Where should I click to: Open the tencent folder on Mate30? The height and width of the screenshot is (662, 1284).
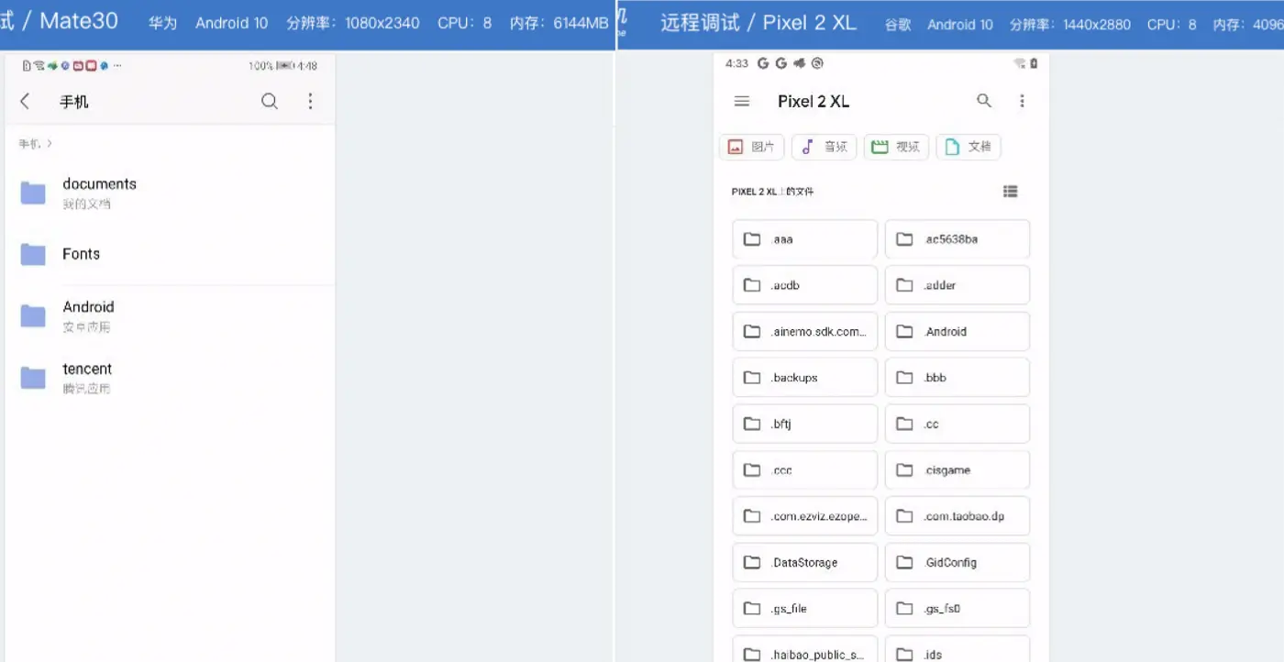[x=168, y=377]
